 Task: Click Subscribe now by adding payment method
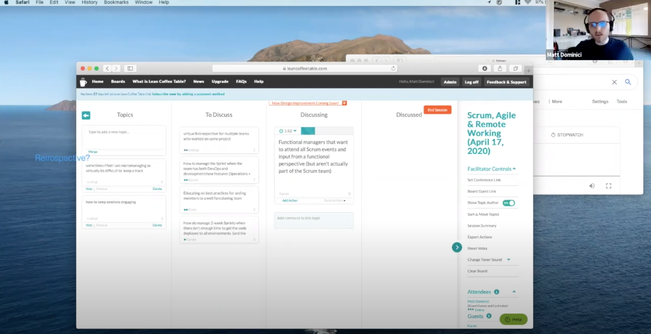point(188,94)
